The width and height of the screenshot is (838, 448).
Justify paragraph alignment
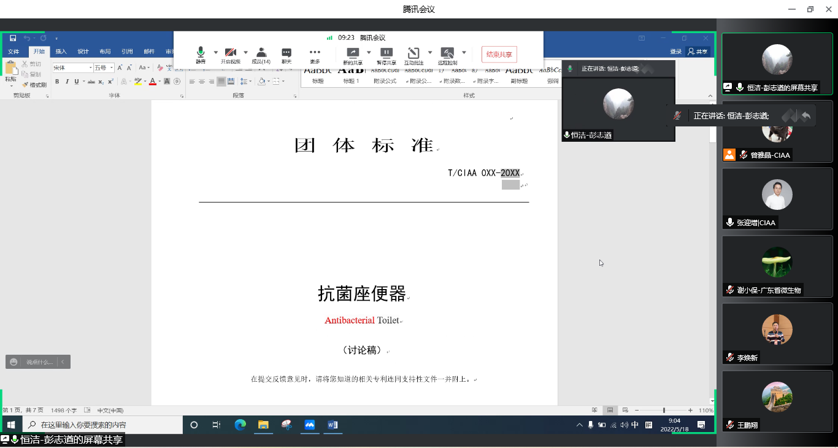click(x=221, y=82)
